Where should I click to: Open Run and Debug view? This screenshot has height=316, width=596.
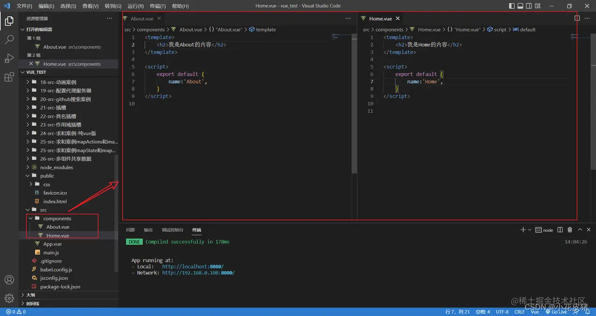pyautogui.click(x=9, y=59)
